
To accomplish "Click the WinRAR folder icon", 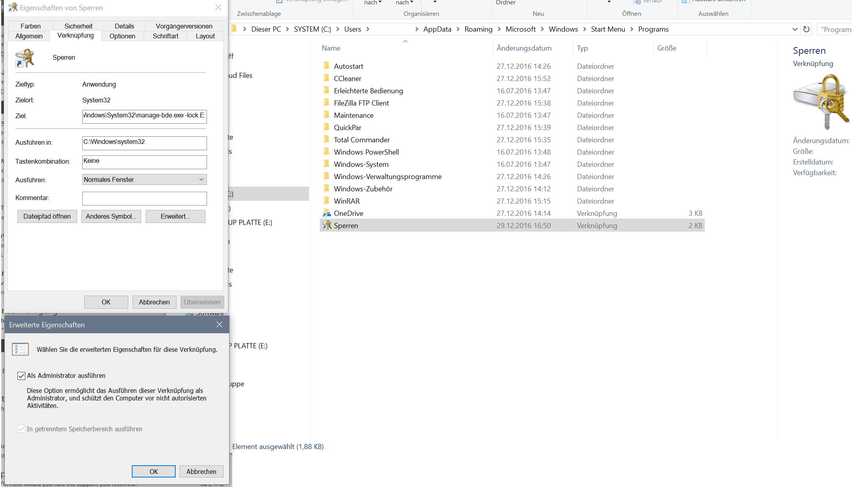I will click(326, 201).
